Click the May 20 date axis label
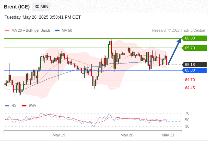The image size is (208, 141). pyautogui.click(x=127, y=135)
